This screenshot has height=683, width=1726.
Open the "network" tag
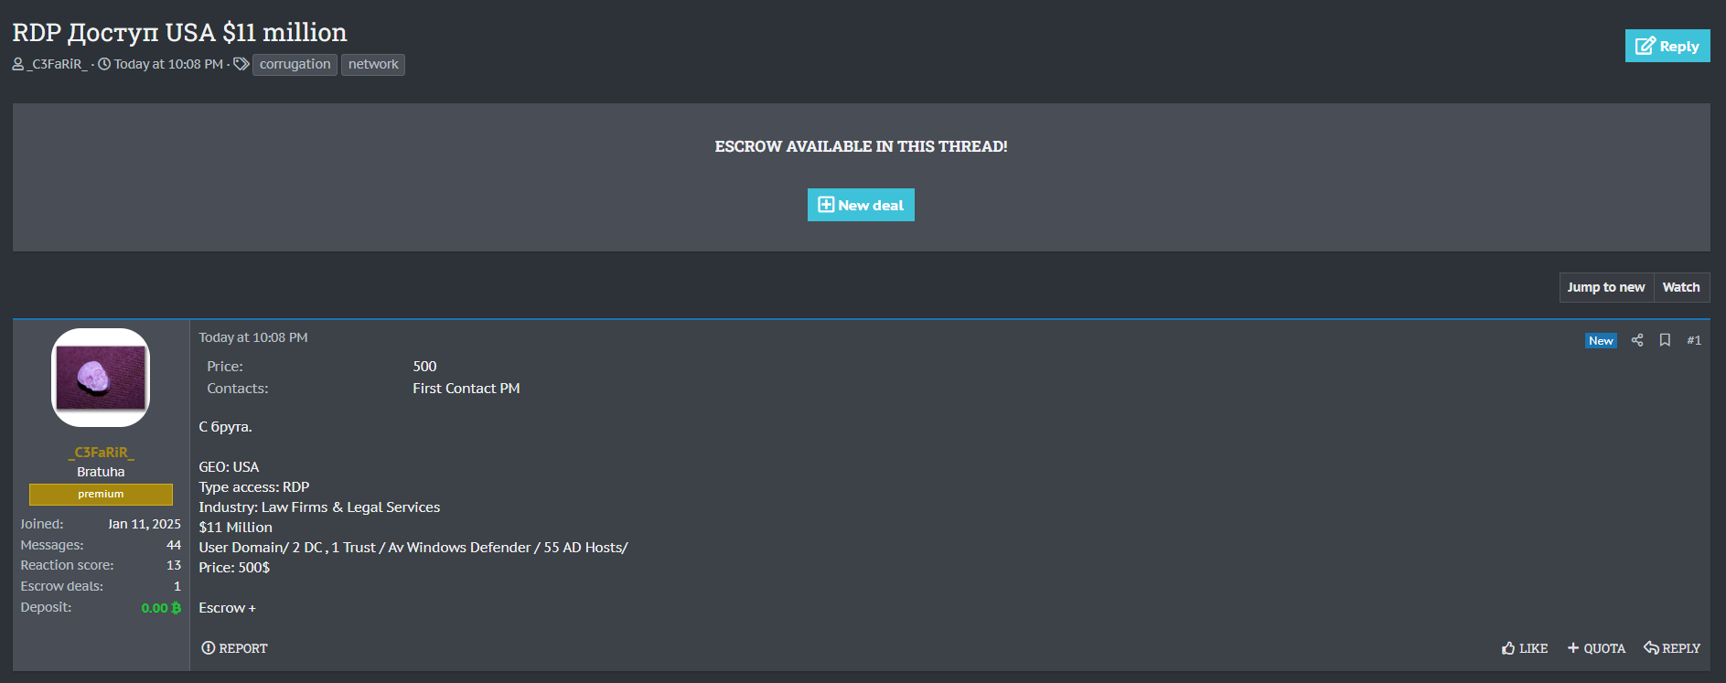click(x=373, y=64)
